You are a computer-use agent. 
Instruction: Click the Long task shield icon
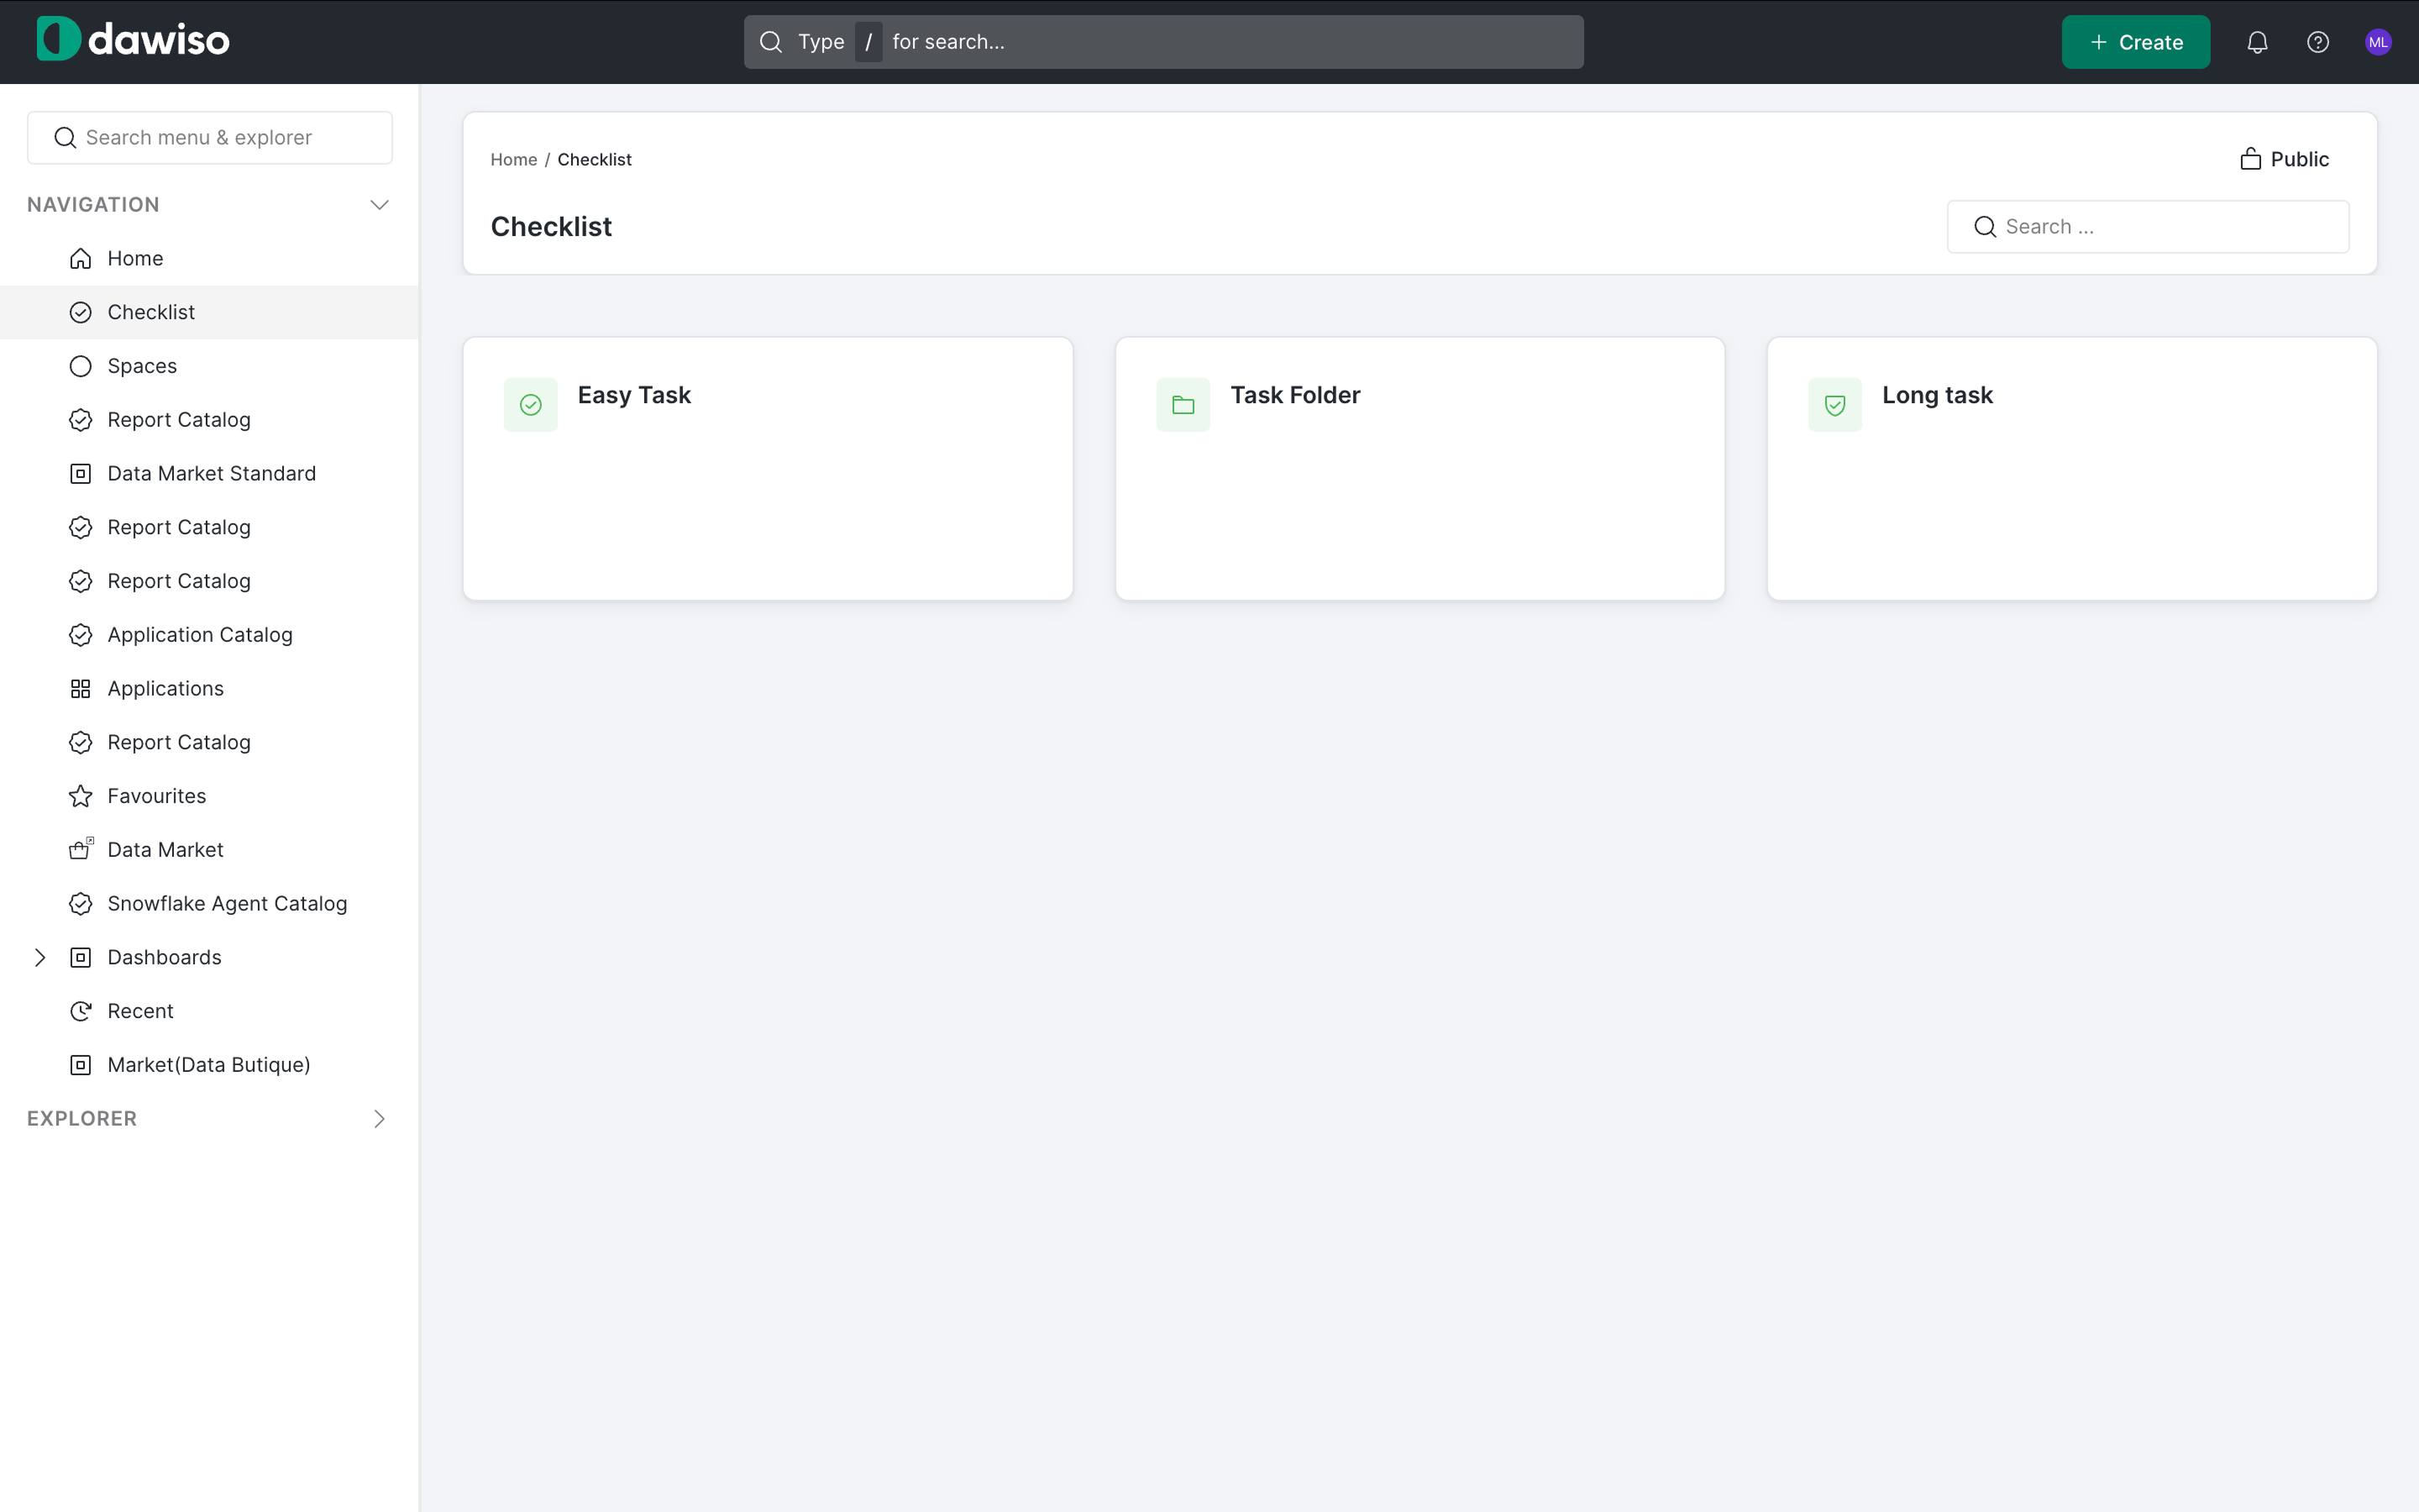[1835, 405]
